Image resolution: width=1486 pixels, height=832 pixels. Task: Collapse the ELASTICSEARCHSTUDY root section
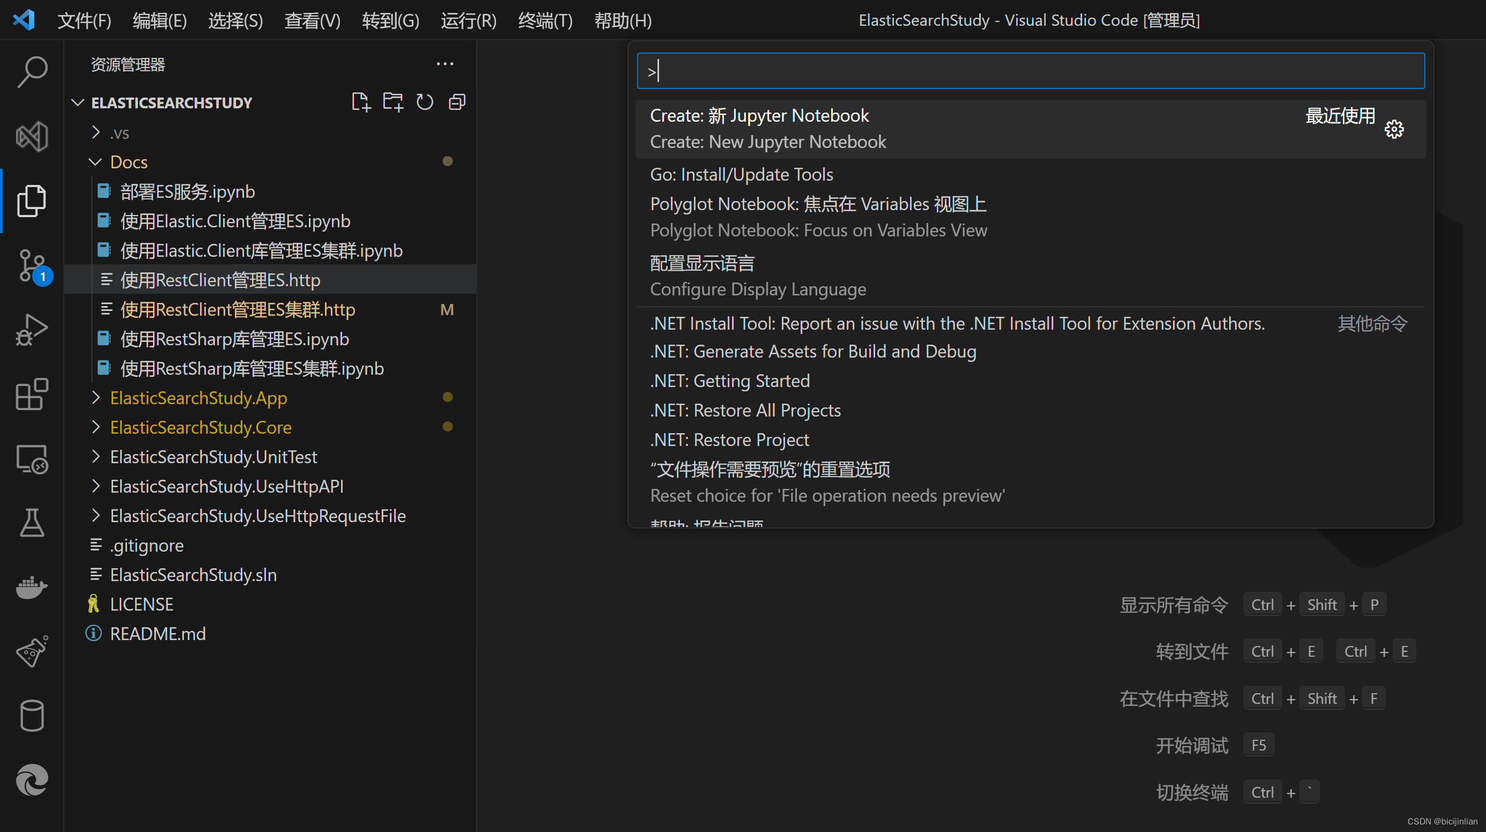(x=77, y=102)
